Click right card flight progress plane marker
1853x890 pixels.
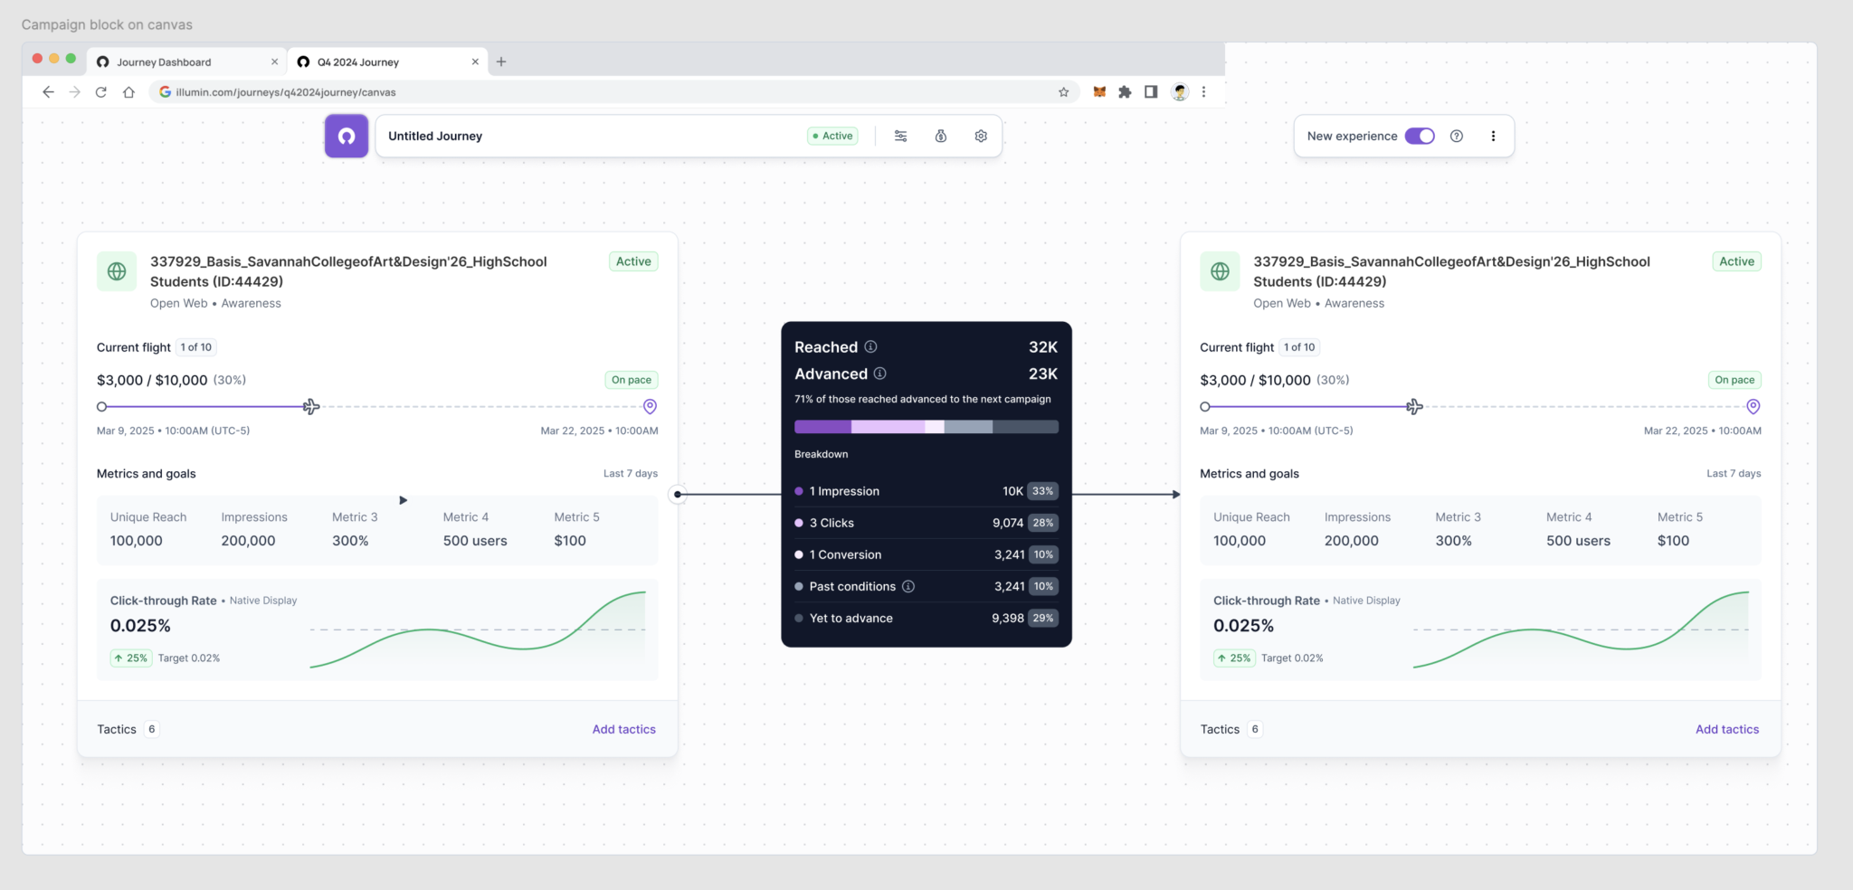click(1414, 407)
